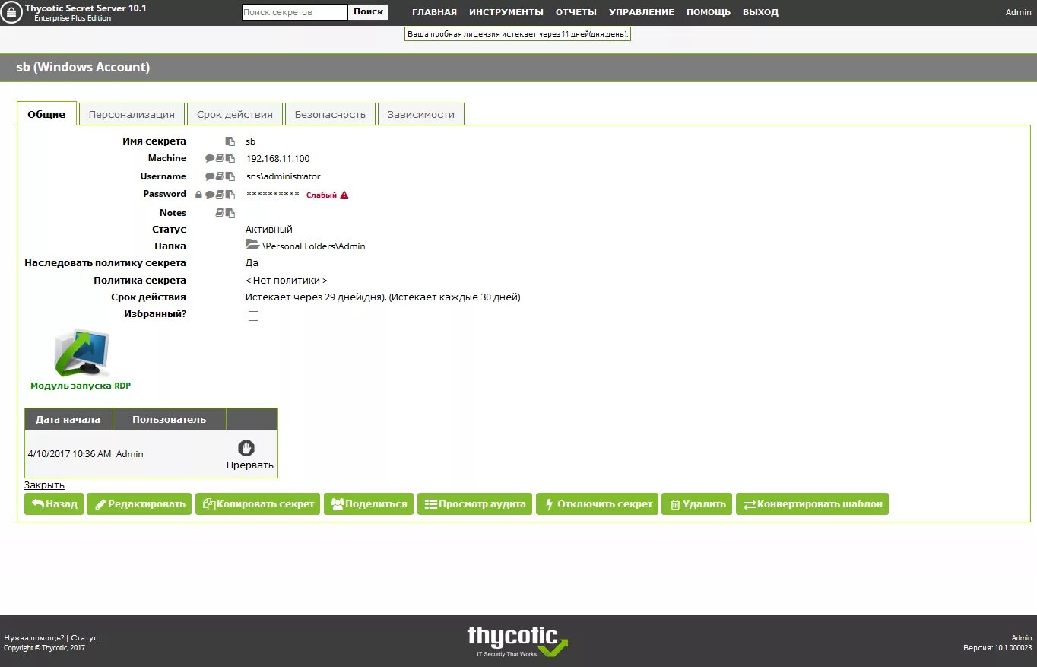This screenshot has width=1037, height=667.
Task: Click the Модуль запуска RDP link
Action: 81,386
